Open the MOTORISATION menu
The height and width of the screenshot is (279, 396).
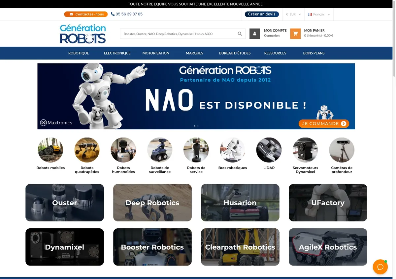click(156, 53)
